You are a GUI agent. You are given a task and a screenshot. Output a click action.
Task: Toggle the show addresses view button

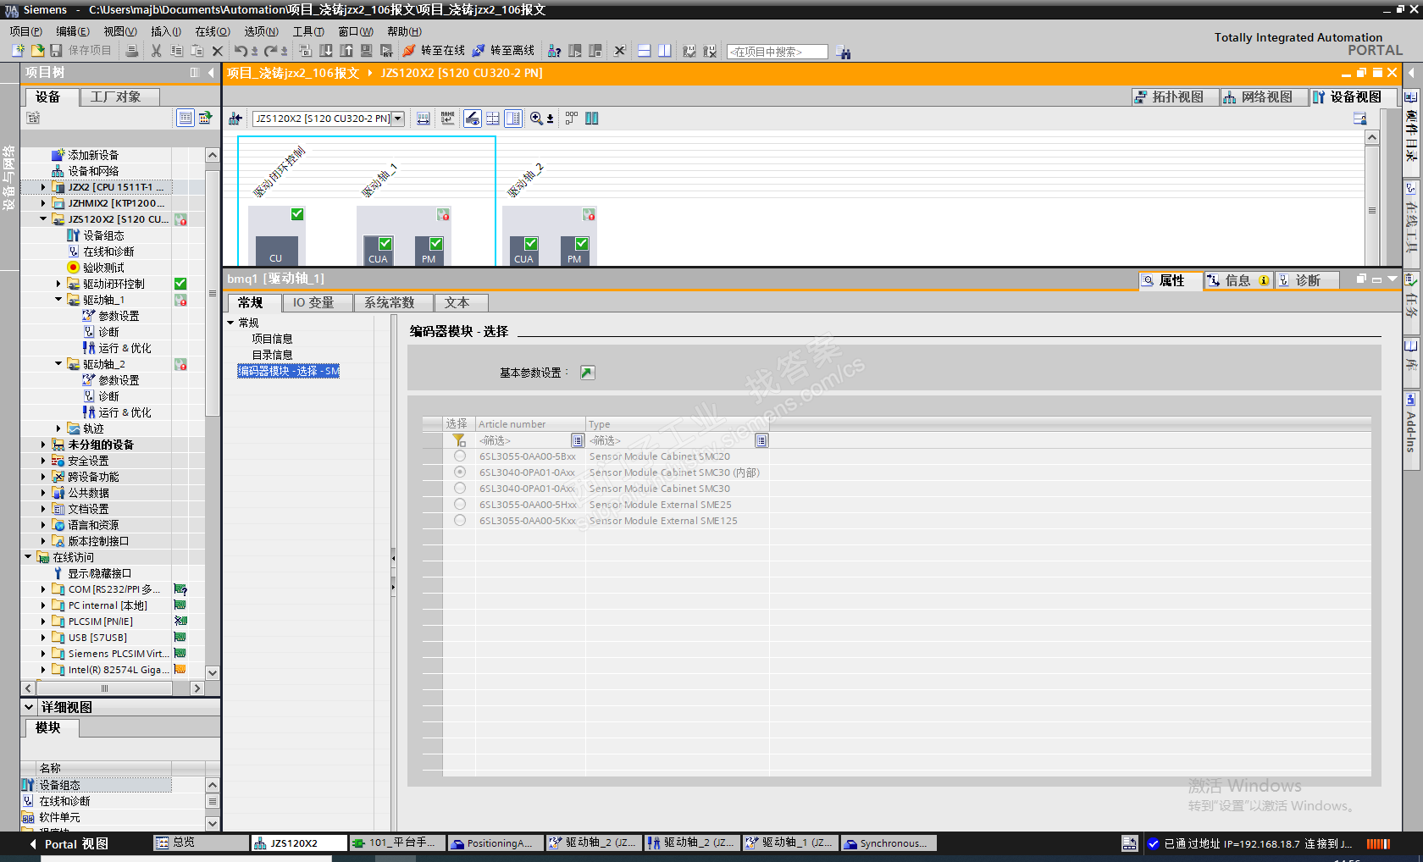tap(472, 119)
